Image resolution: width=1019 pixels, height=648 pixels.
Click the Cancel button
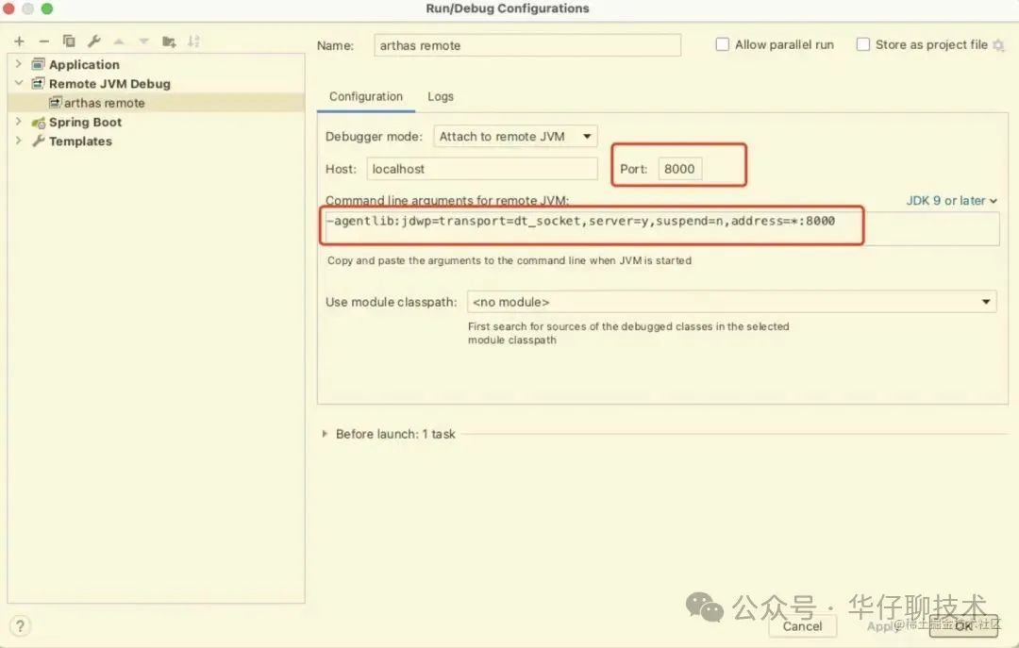coord(802,625)
